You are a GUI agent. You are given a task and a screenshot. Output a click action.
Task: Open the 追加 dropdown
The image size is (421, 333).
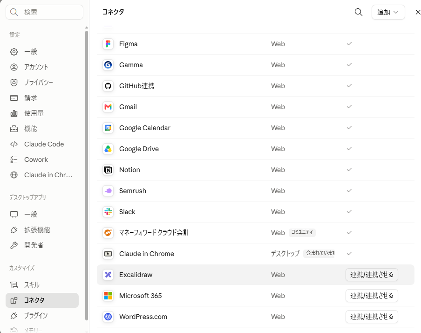click(x=388, y=12)
